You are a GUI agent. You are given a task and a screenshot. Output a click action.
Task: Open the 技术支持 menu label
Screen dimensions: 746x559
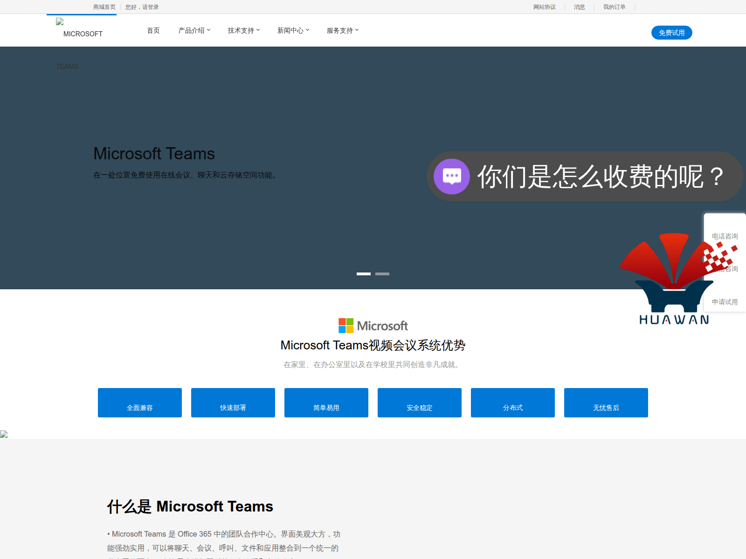(x=241, y=30)
